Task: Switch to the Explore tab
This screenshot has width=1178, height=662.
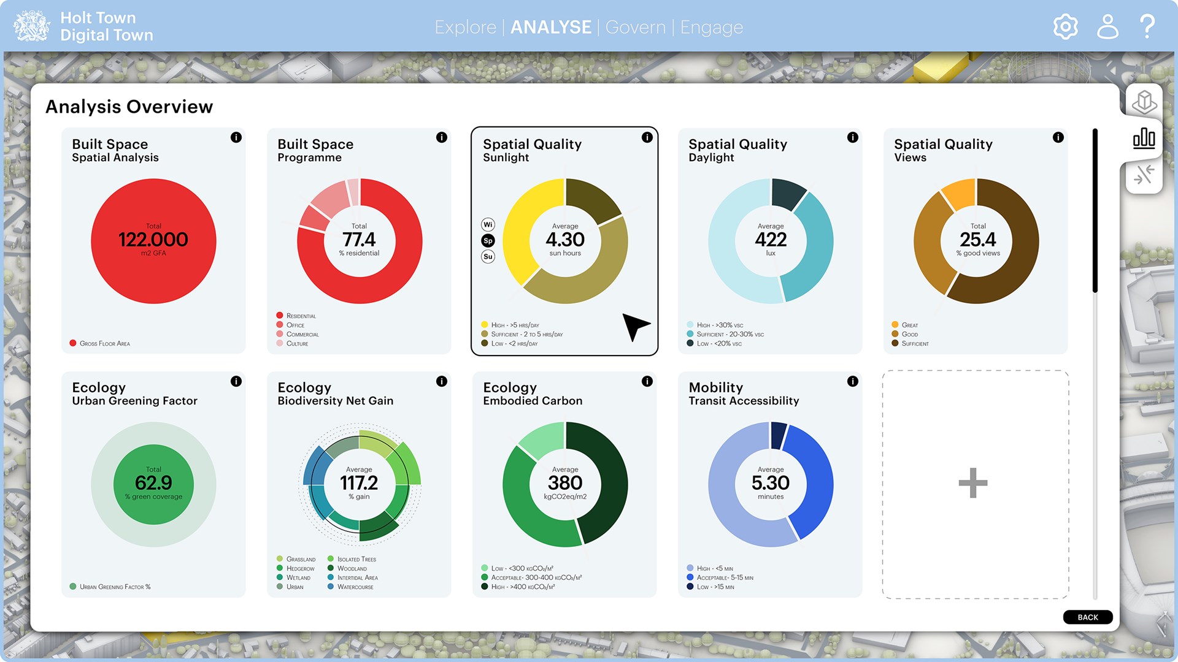Action: tap(465, 28)
